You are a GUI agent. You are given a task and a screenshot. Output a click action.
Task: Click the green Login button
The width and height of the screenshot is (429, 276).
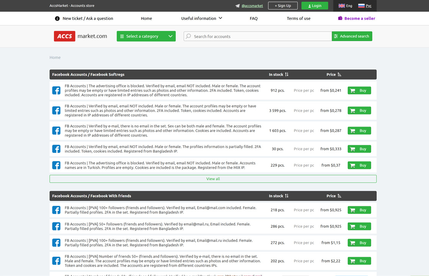314,6
